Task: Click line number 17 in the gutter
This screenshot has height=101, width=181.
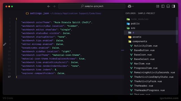Action: (9, 77)
